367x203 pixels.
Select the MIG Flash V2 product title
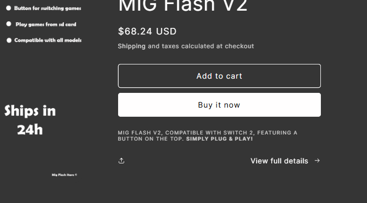182,6
